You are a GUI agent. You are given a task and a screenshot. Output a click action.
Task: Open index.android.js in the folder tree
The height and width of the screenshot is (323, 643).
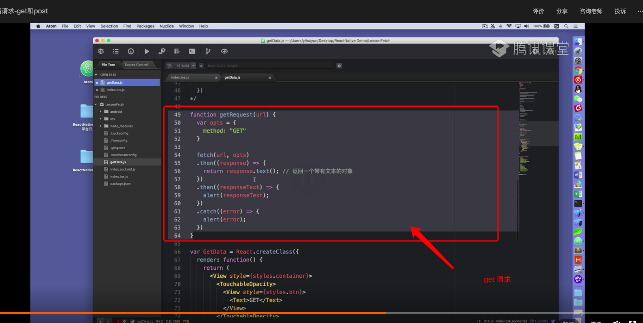click(122, 169)
